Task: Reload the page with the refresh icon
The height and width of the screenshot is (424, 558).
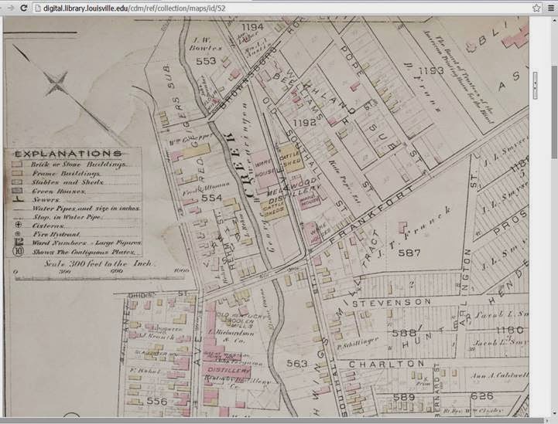Action: 24,7
